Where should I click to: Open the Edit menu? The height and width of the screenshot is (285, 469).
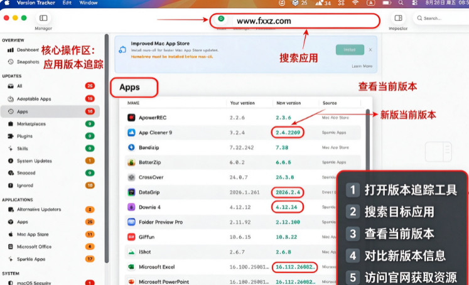click(x=67, y=3)
